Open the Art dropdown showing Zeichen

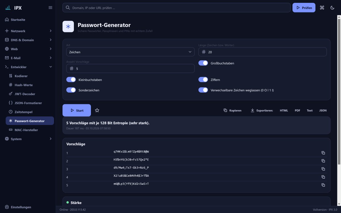point(130,52)
